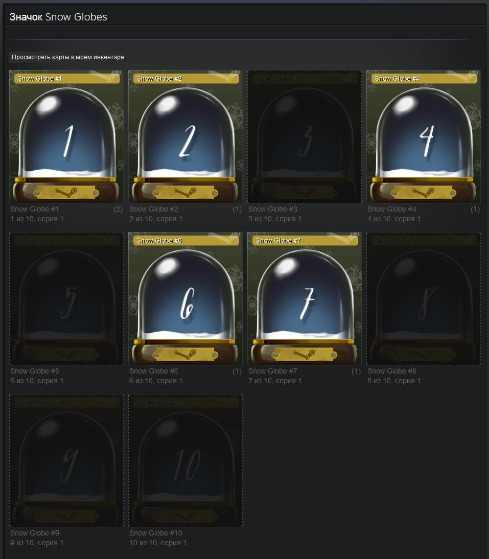Select the Snow Globe #10 card
This screenshot has height=559, width=489.
point(185,460)
